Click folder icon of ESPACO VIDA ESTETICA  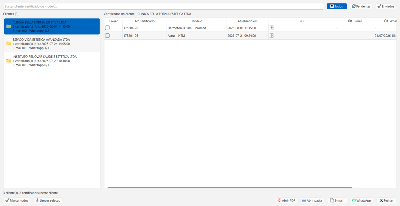tap(8, 43)
